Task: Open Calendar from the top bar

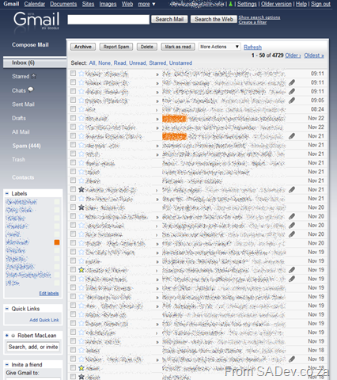Action: coord(35,4)
